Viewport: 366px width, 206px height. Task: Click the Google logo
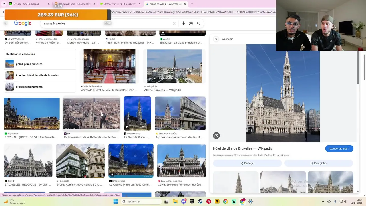pyautogui.click(x=23, y=23)
